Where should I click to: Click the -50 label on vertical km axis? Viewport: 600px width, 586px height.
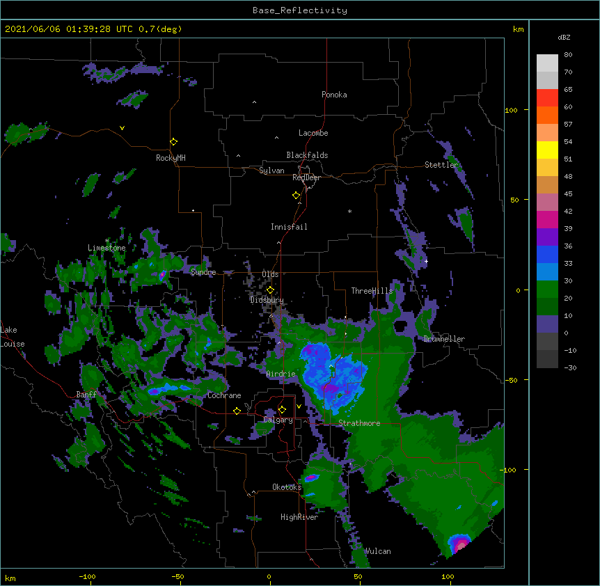coord(511,380)
